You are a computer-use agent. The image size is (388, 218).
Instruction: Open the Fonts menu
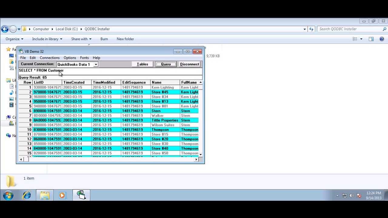85,58
